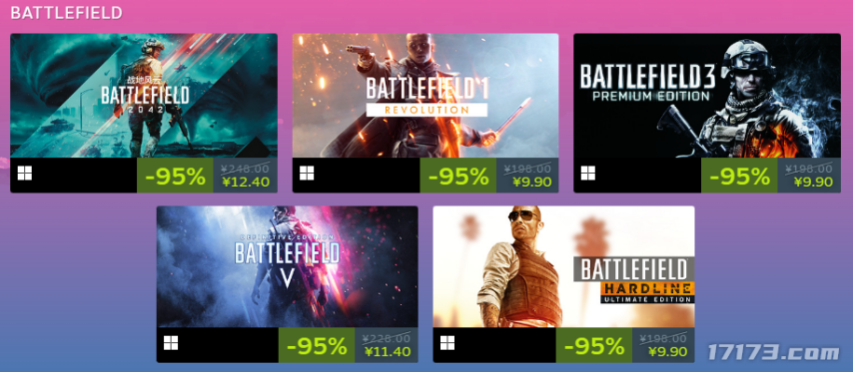The height and width of the screenshot is (372, 853).
Task: Click the 17173.com watermark
Action: [x=772, y=353]
